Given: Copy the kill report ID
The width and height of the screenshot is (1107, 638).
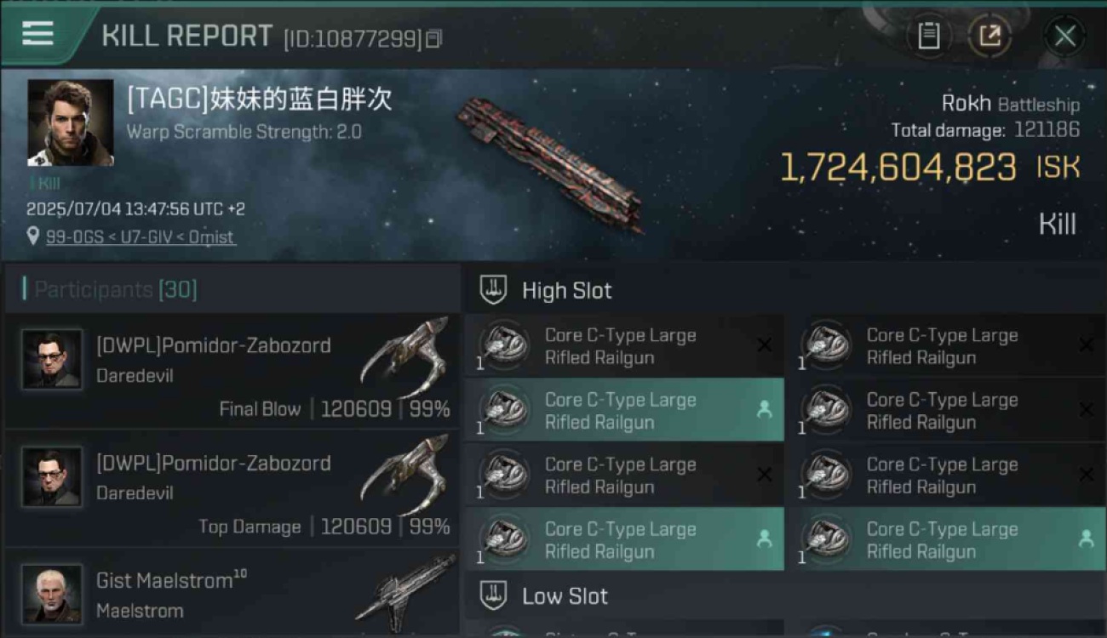Looking at the screenshot, I should click(x=433, y=39).
